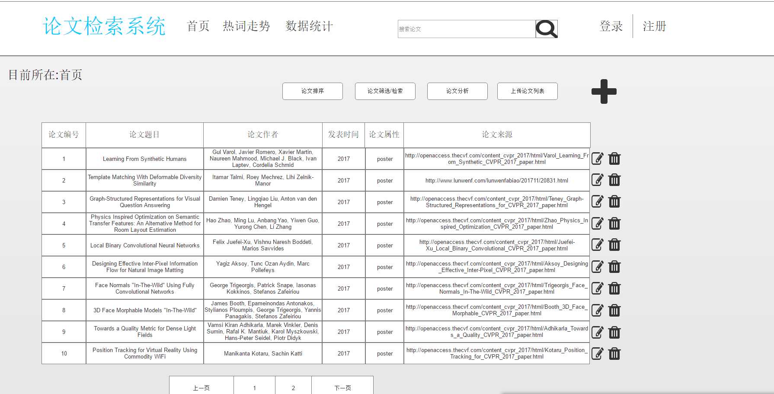This screenshot has width=774, height=394.
Task: Edit paper 10 Position Tracking row
Action: pos(597,354)
